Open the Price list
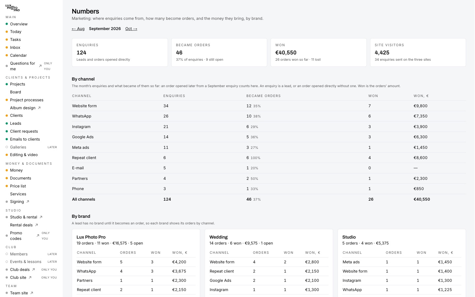 click(18, 186)
